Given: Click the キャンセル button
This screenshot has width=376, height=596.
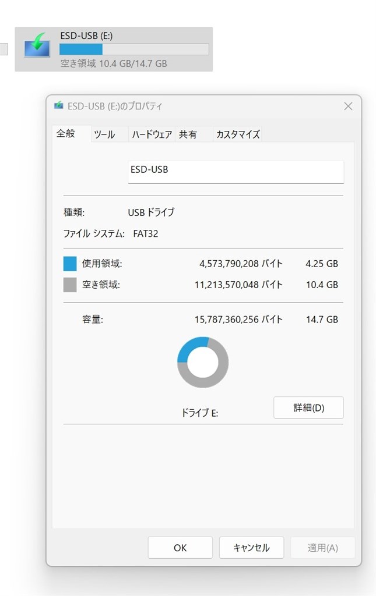Looking at the screenshot, I should (x=252, y=548).
